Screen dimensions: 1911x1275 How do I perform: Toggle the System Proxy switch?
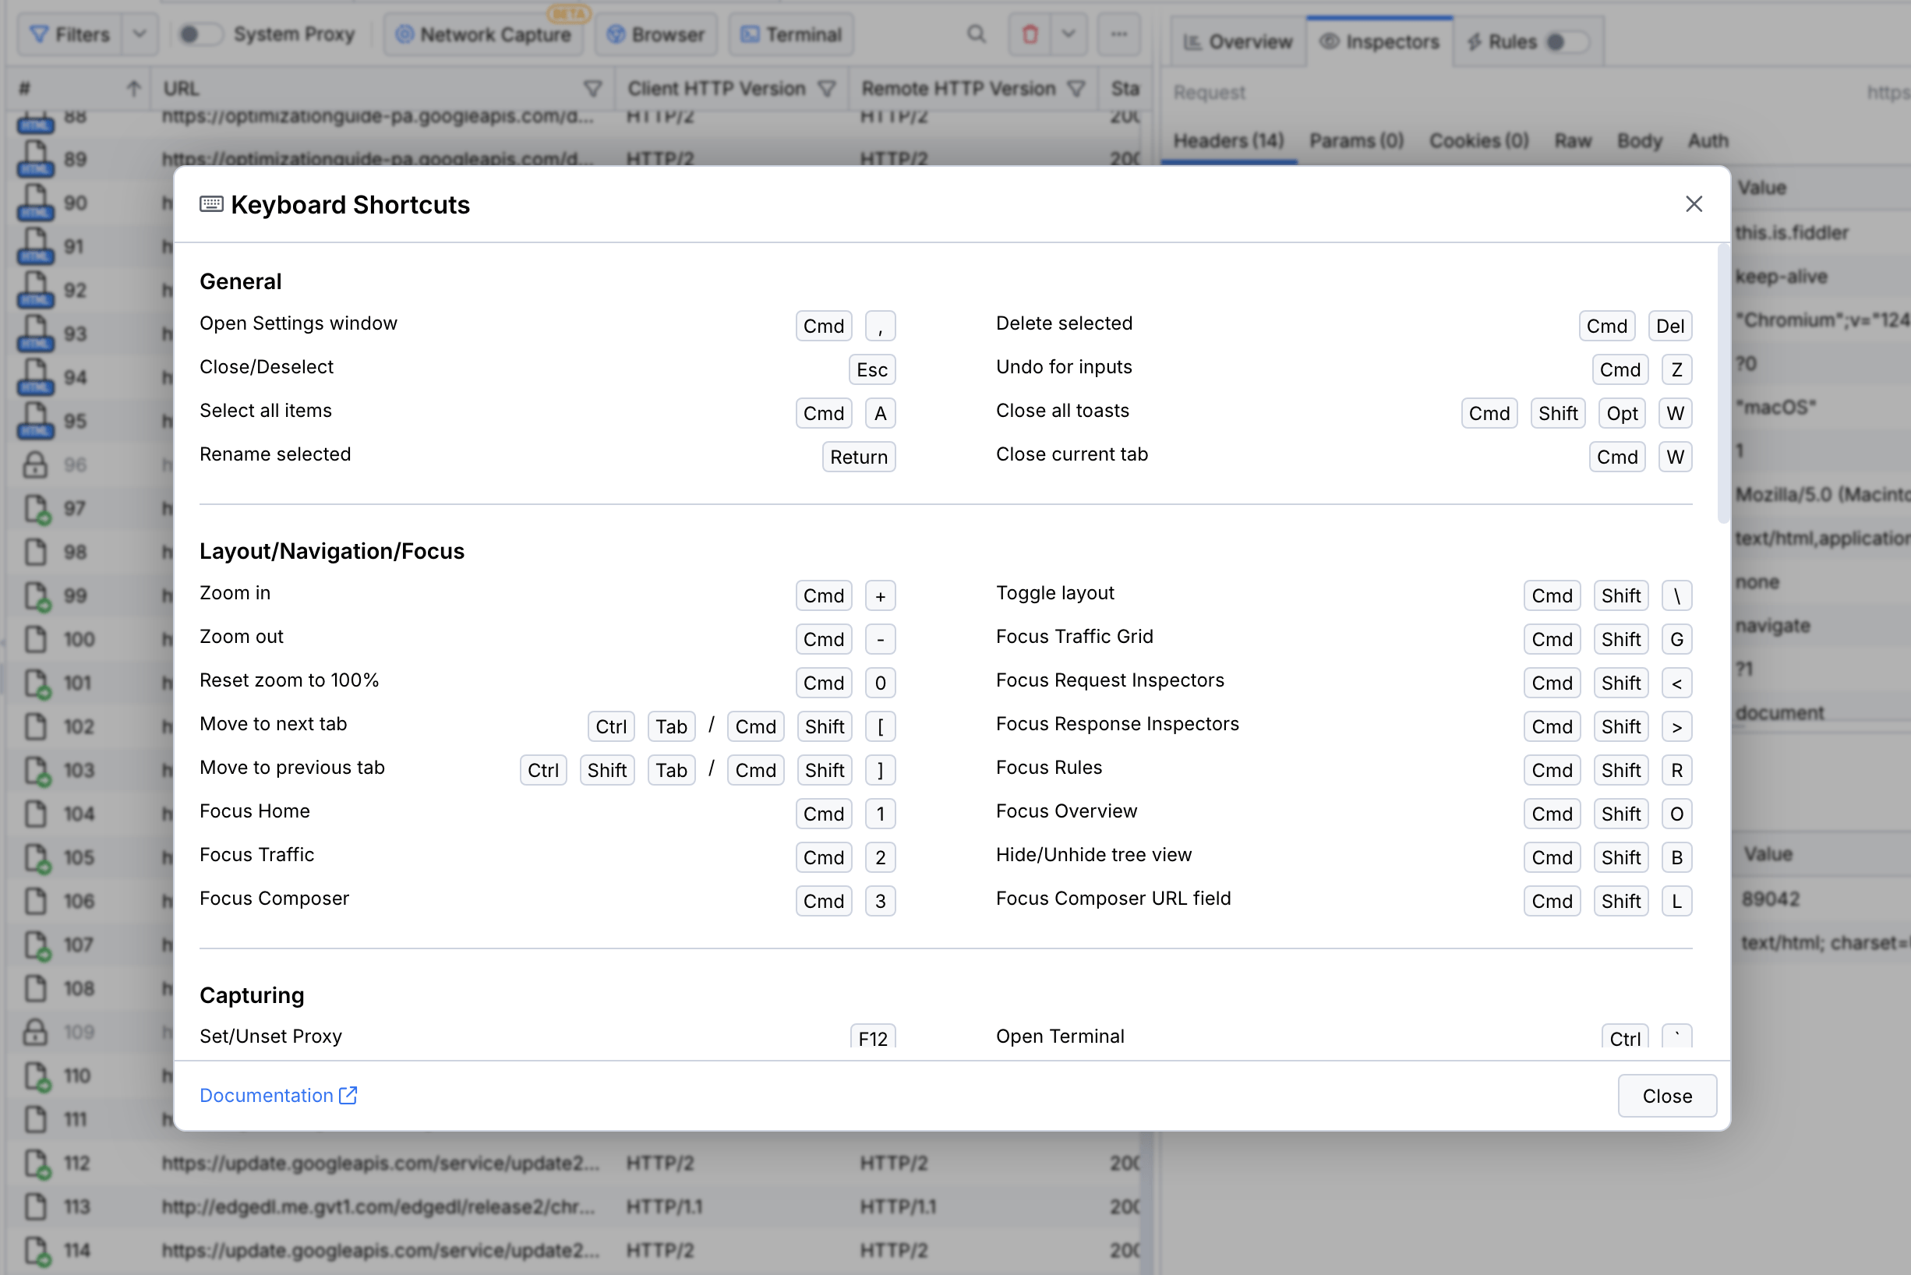click(200, 34)
